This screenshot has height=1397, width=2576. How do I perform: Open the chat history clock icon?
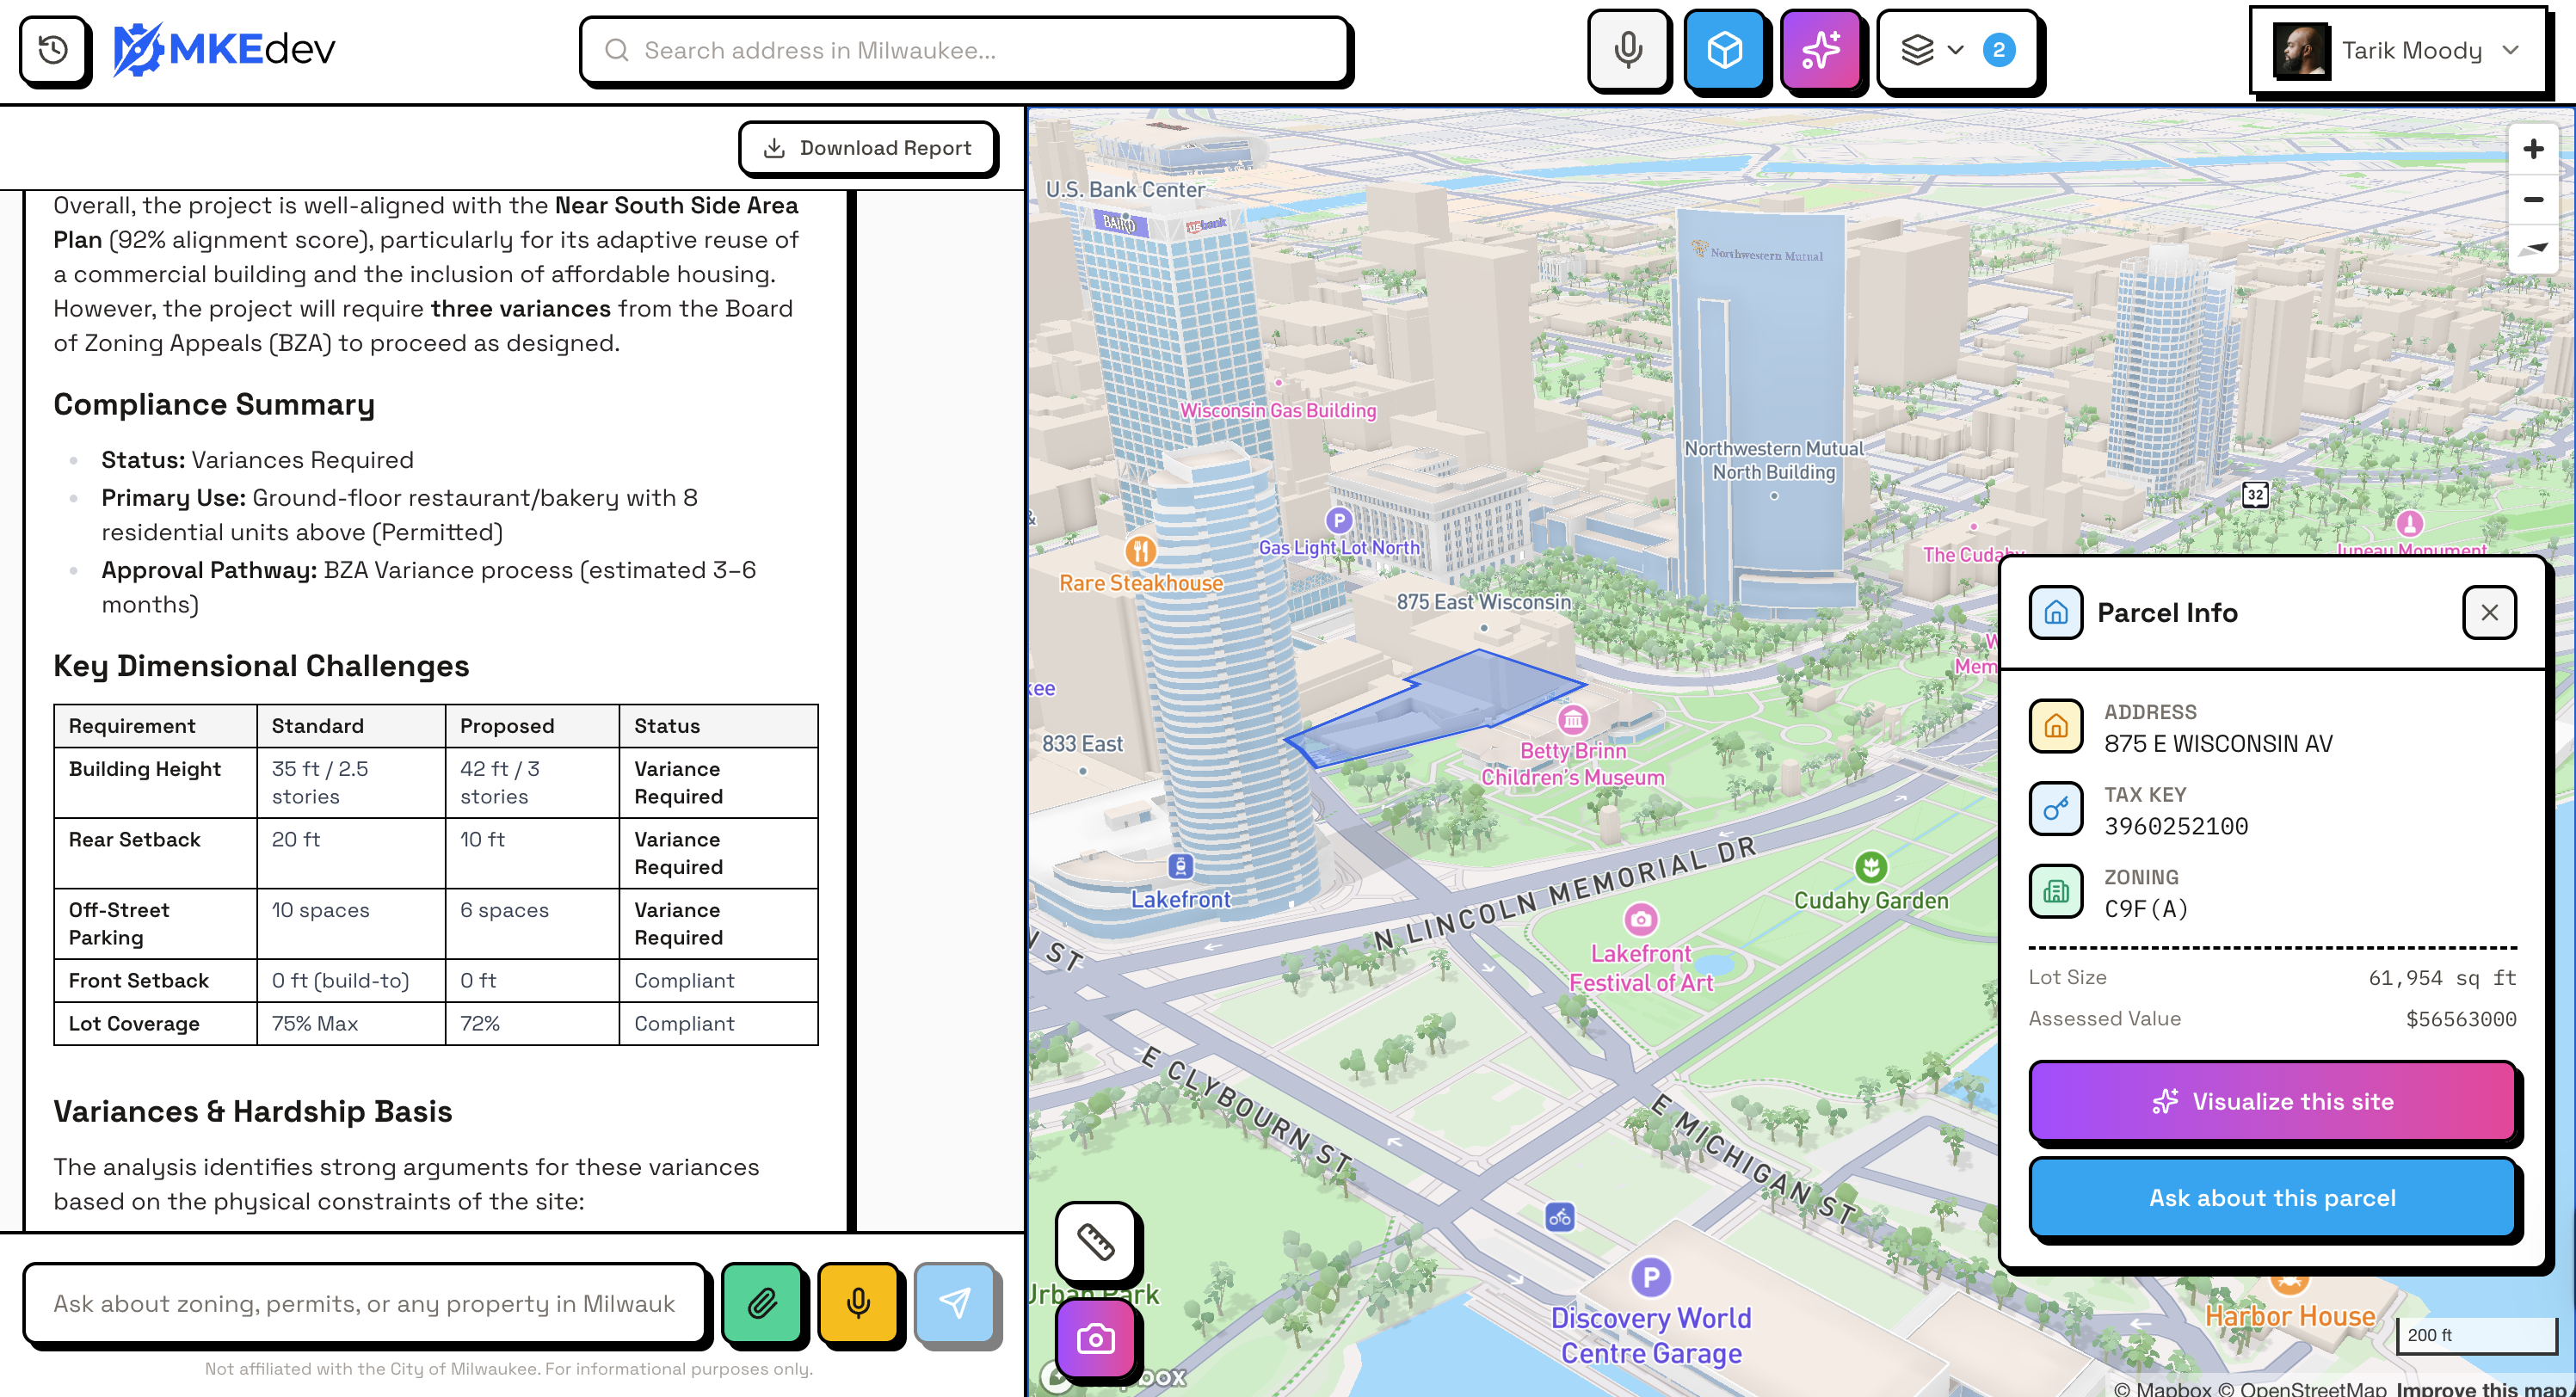coord(54,50)
